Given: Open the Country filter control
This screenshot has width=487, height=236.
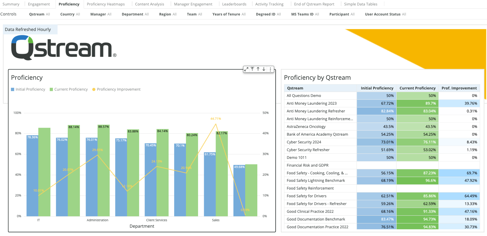Looking at the screenshot, I should (70, 14).
